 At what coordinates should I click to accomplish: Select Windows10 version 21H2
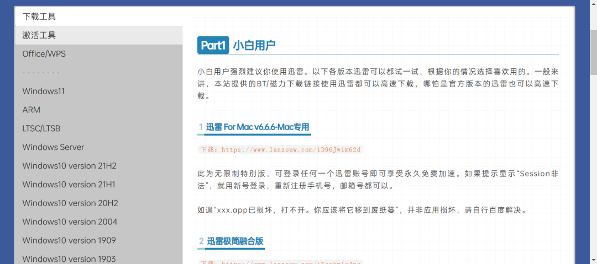99,165
